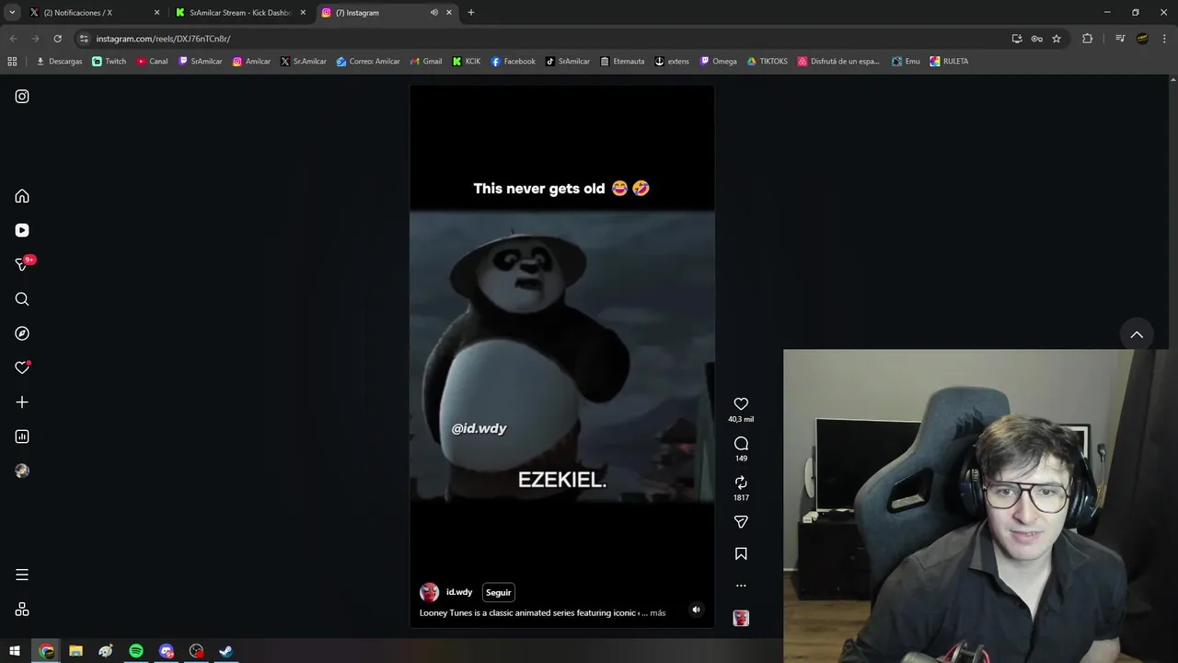Open the Facebook bookmark

tap(513, 62)
